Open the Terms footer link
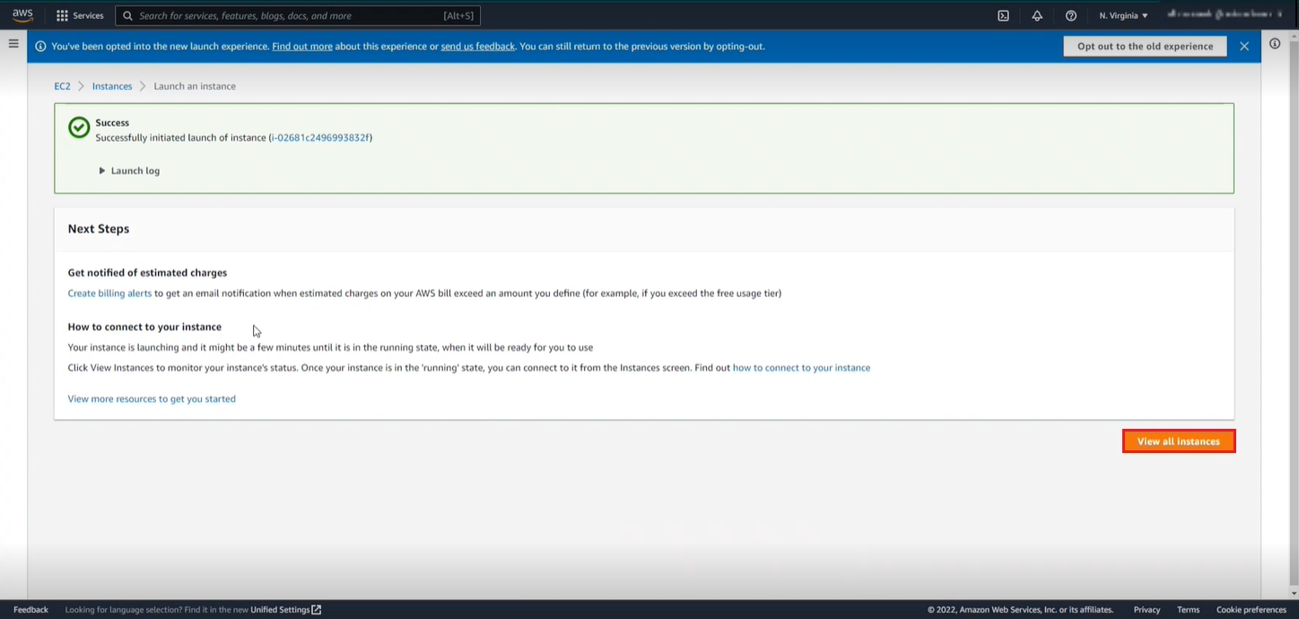Screen dimensions: 1299x619 click(x=1188, y=610)
